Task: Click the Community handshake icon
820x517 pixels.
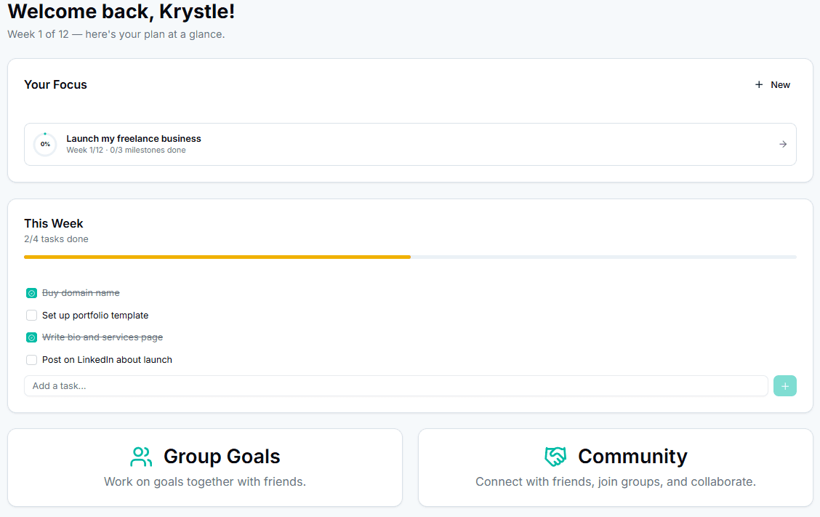Action: tap(556, 457)
